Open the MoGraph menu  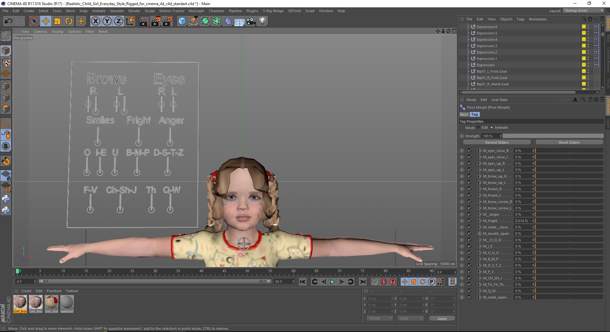[x=196, y=11]
